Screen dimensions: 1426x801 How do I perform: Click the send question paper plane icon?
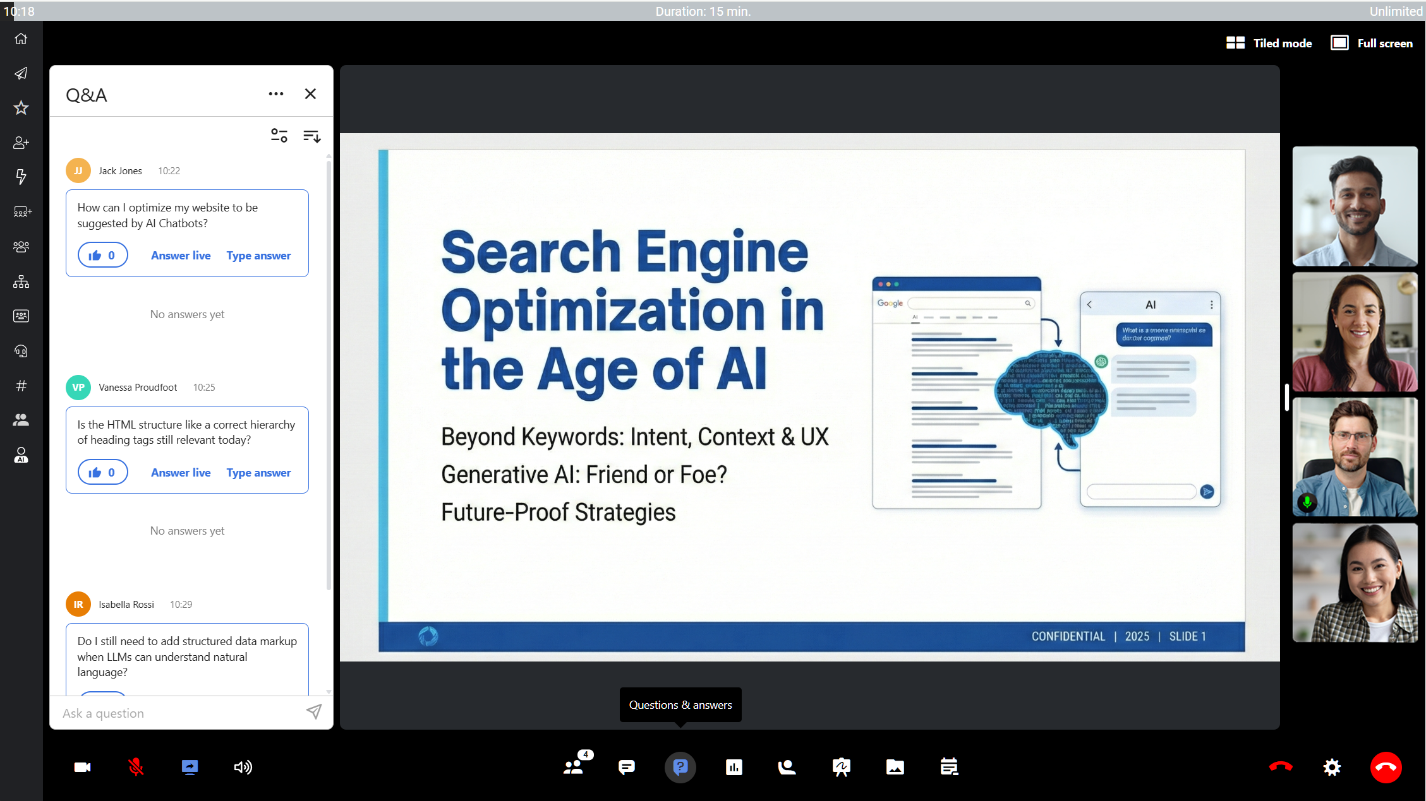[x=314, y=712]
